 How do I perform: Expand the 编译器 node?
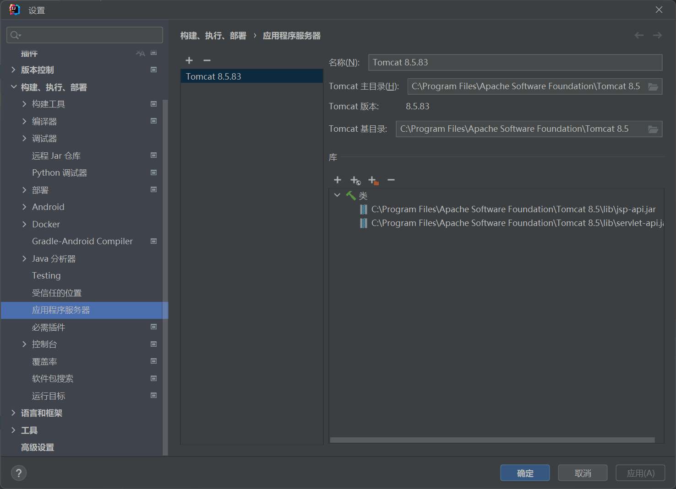(24, 121)
